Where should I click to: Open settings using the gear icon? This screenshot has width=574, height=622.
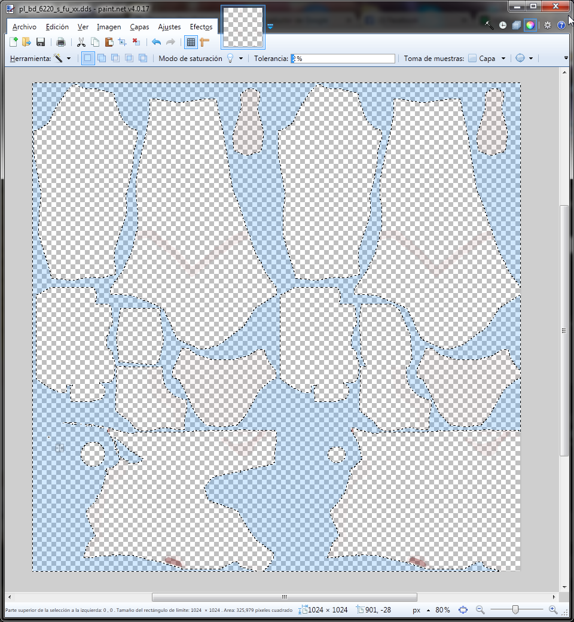coord(547,25)
